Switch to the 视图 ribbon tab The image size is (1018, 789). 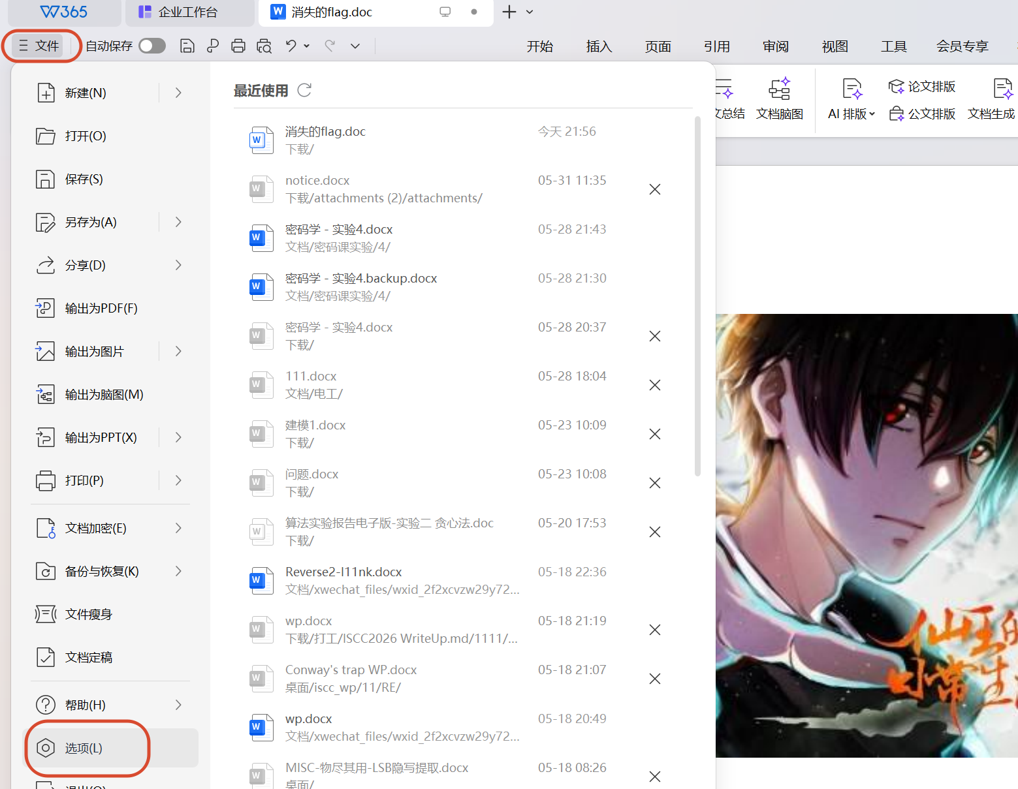pos(835,46)
